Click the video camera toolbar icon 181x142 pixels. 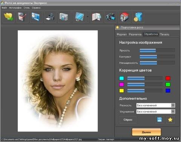click(110, 17)
